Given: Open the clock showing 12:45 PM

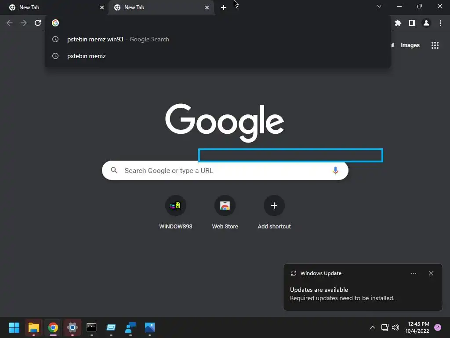Looking at the screenshot, I should pos(417,327).
